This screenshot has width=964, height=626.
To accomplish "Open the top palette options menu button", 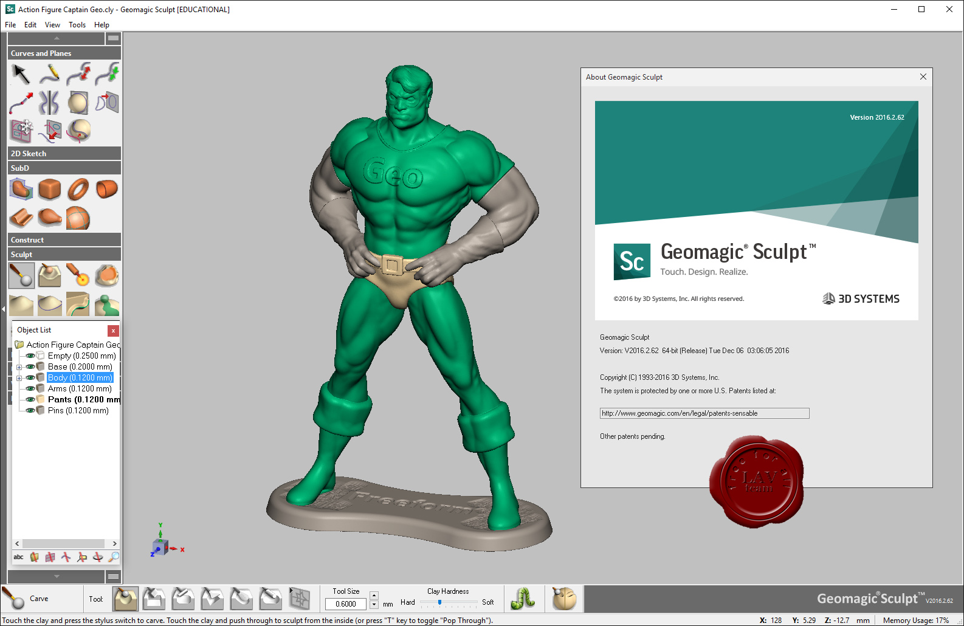I will tap(113, 38).
